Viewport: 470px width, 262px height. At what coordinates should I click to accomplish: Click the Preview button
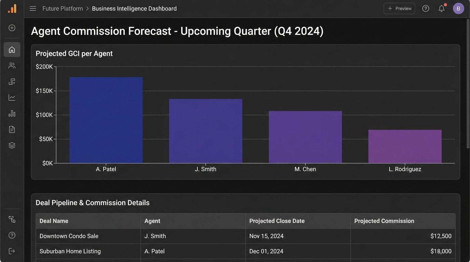[x=399, y=8]
